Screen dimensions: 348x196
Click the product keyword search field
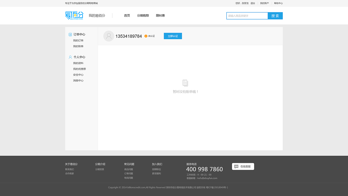[247, 15]
